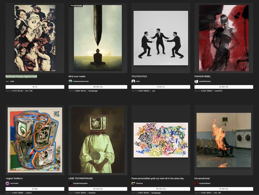
Task: Open neurocolor artist name link
Action: (14, 183)
